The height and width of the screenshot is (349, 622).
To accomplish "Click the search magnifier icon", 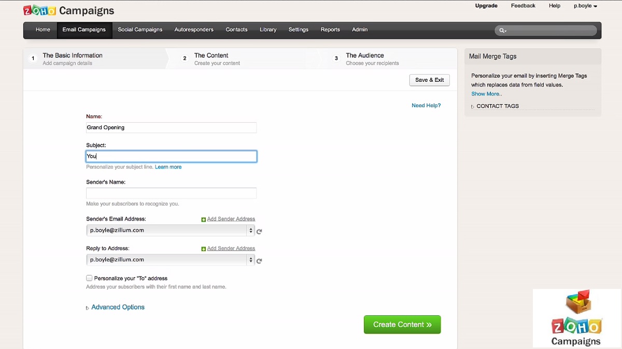I will tap(502, 31).
